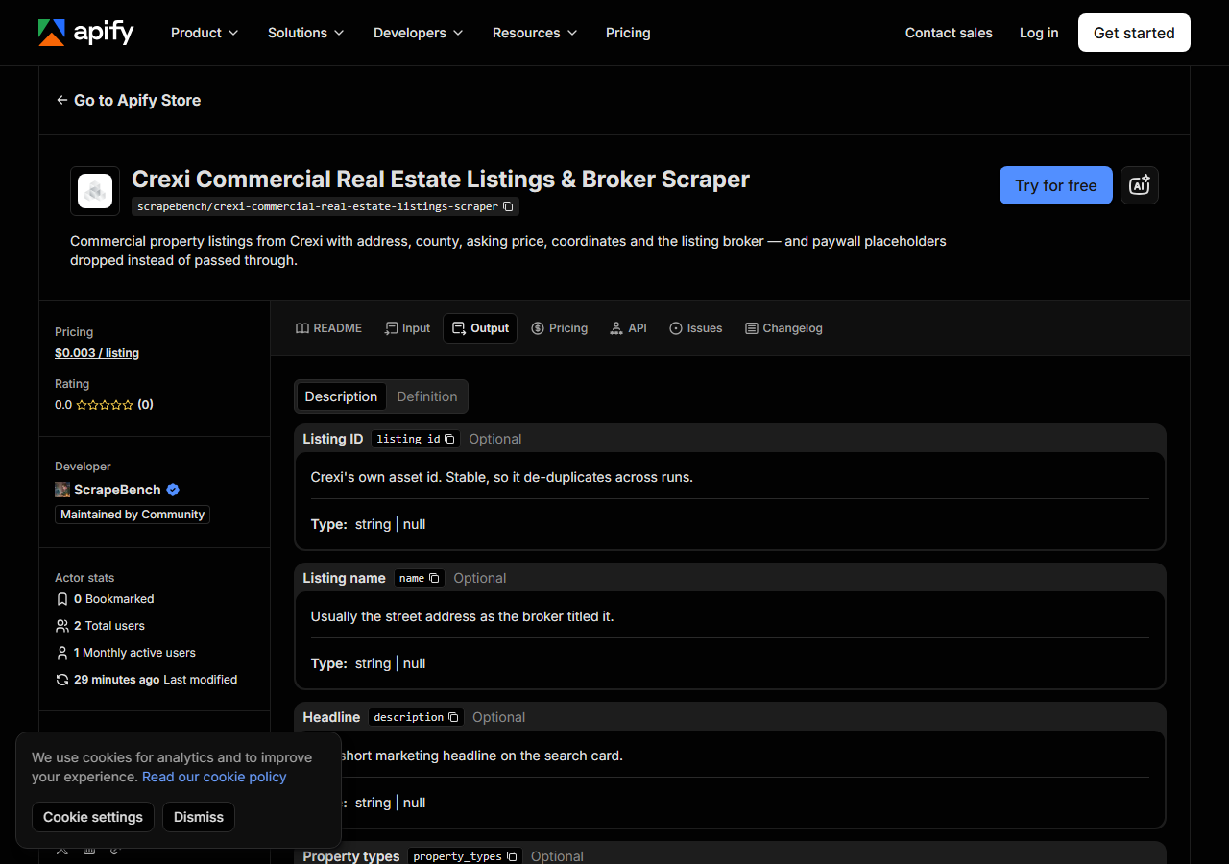The image size is (1229, 864).
Task: Copy the actor slug path
Action: 508,206
